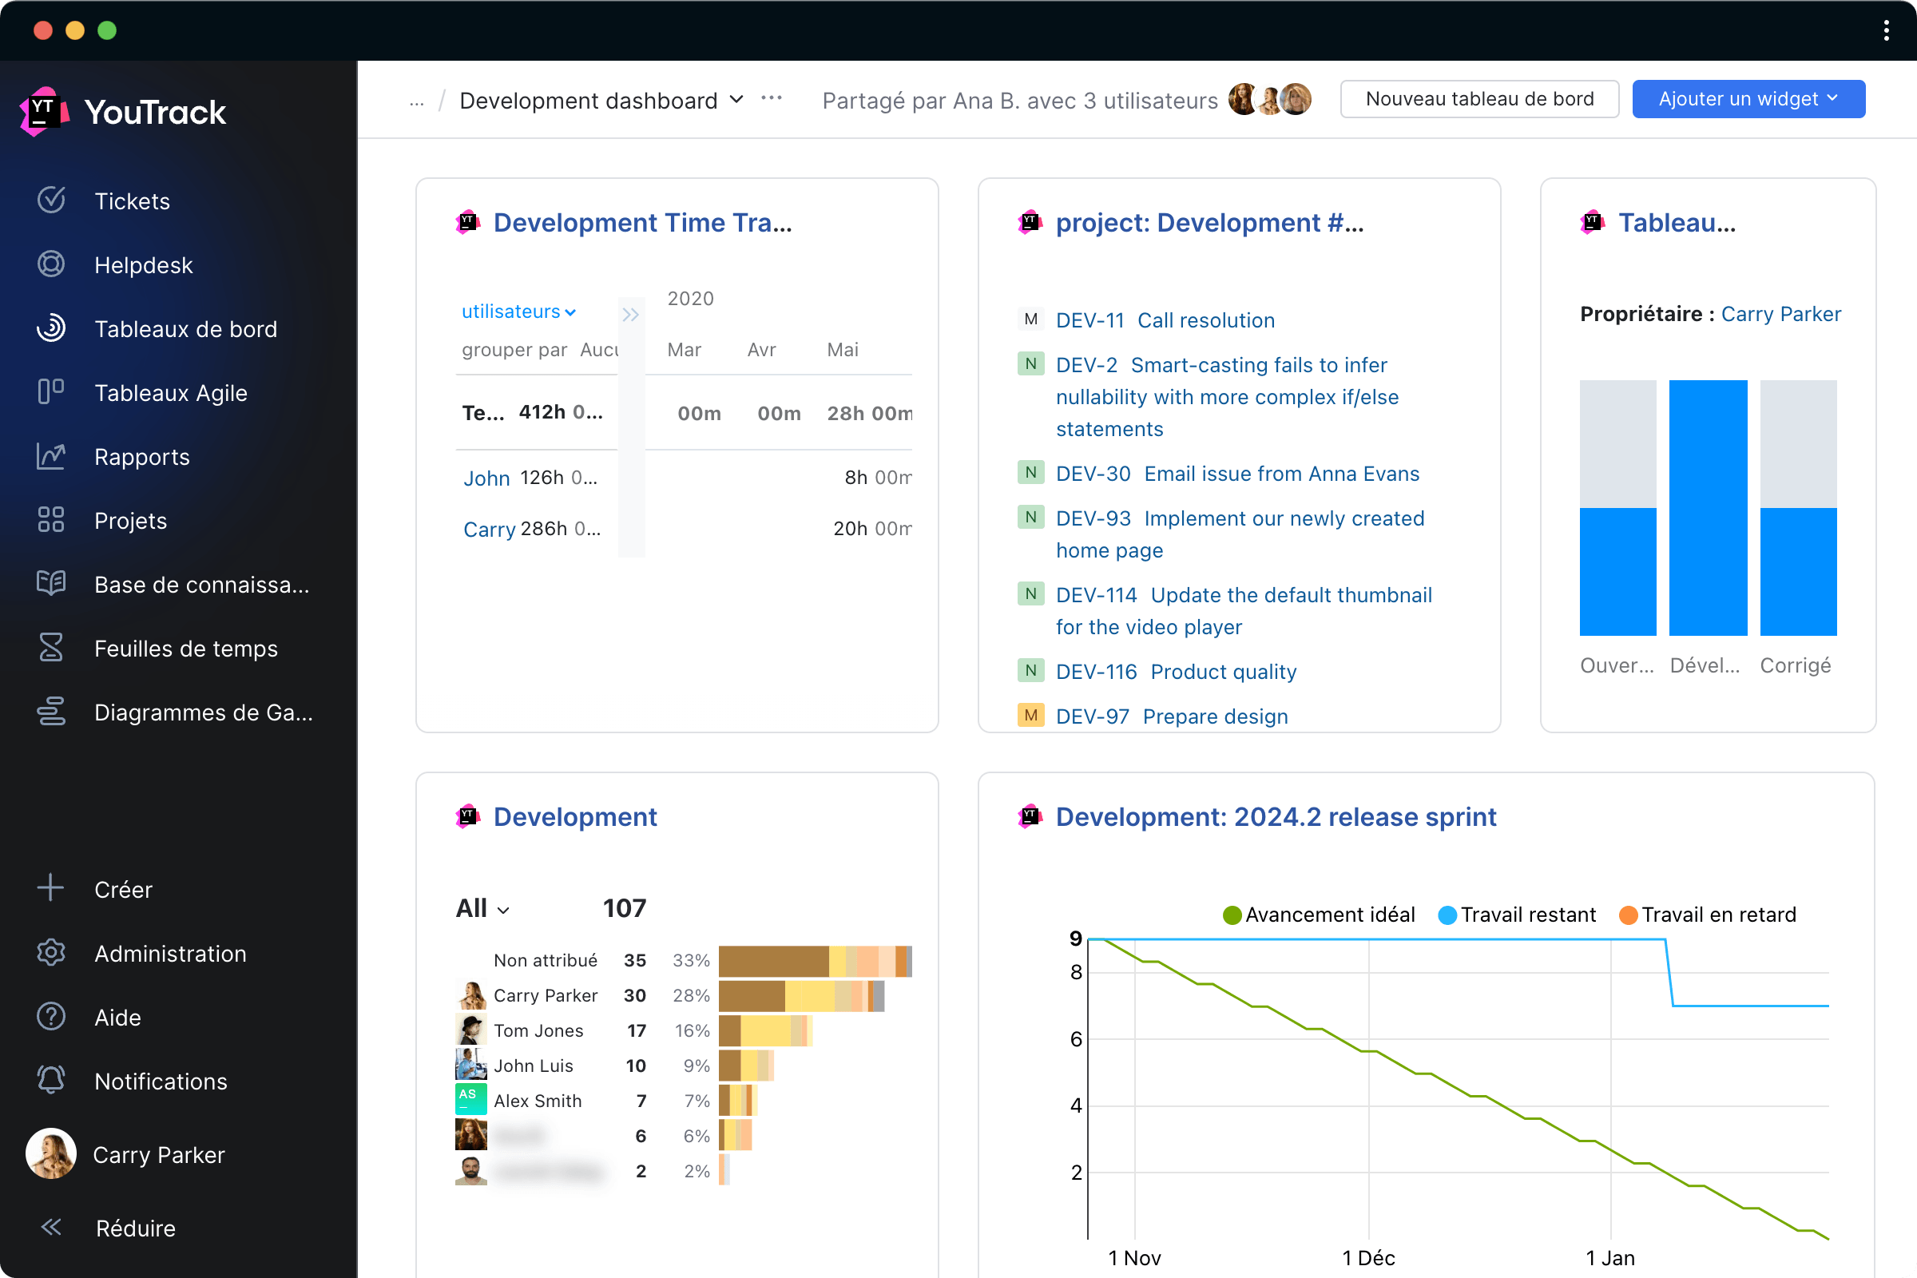Screen dimensions: 1917x1278
Task: Open Rapports section
Action: tap(141, 455)
